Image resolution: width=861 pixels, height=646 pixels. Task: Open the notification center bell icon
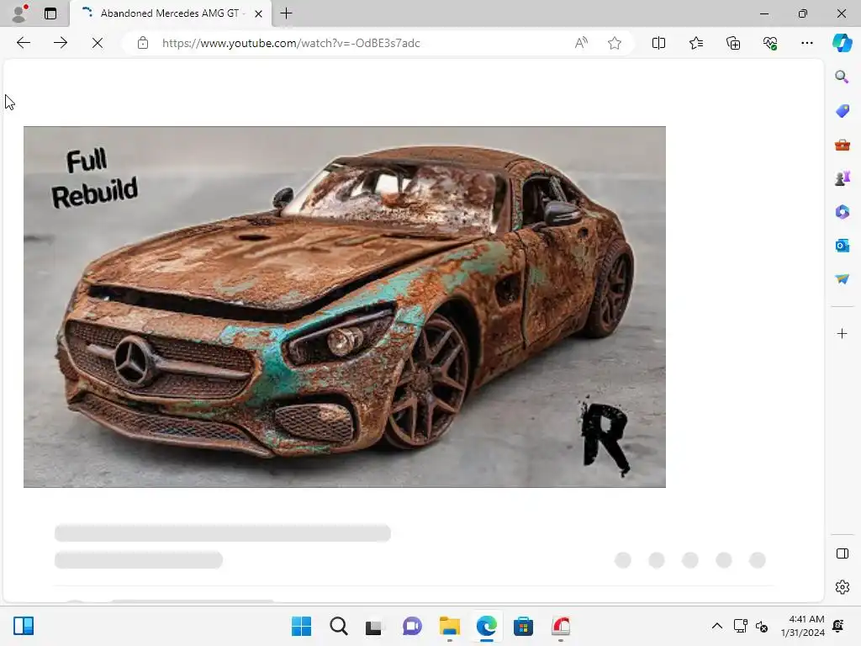838,626
